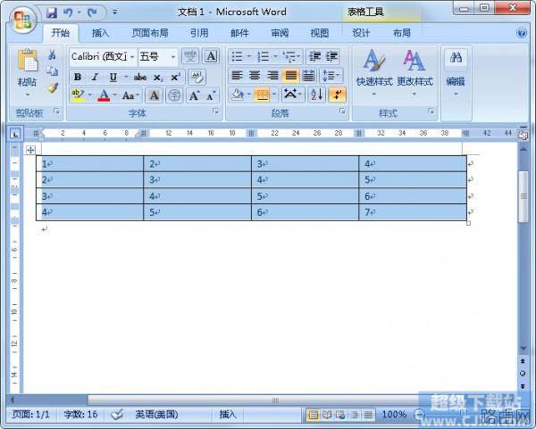The height and width of the screenshot is (429, 536).
Task: Center the text alignment
Action: (255, 76)
